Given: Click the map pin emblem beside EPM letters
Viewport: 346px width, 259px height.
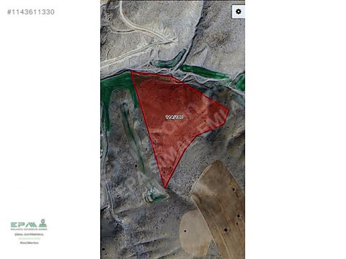Looking at the screenshot, I should pyautogui.click(x=43, y=222).
